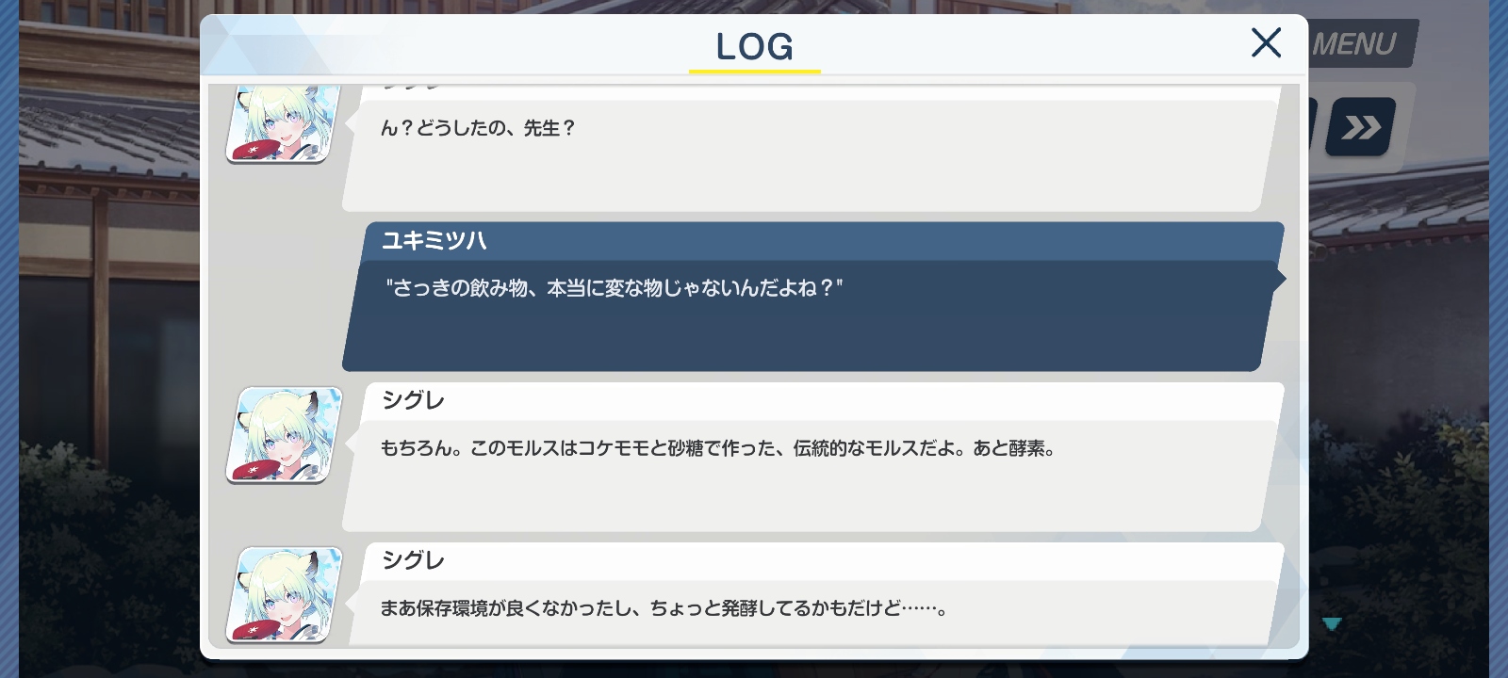Click Shigure's avatar beside the 'もちろん' line
The height and width of the screenshot is (678, 1508).
284,435
